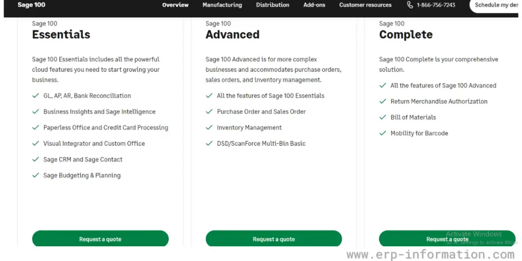Open the Add-ons nav item
This screenshot has height=261, width=522.
[x=314, y=5]
